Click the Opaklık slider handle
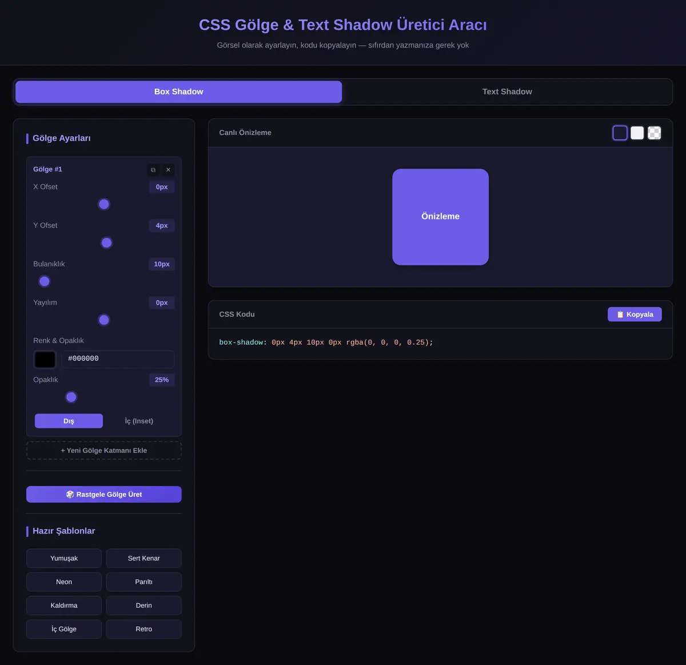686x665 pixels. [x=71, y=397]
